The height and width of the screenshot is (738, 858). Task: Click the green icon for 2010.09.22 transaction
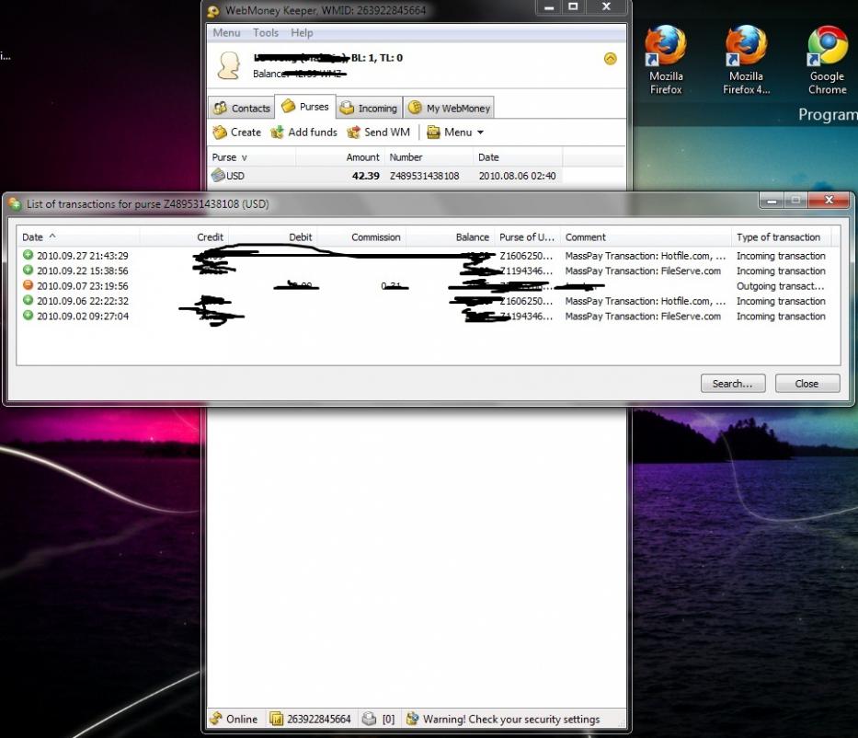point(28,271)
